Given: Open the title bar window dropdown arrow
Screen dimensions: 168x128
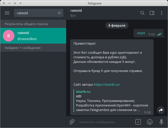Looking at the screenshot, I should (x=21, y=3).
